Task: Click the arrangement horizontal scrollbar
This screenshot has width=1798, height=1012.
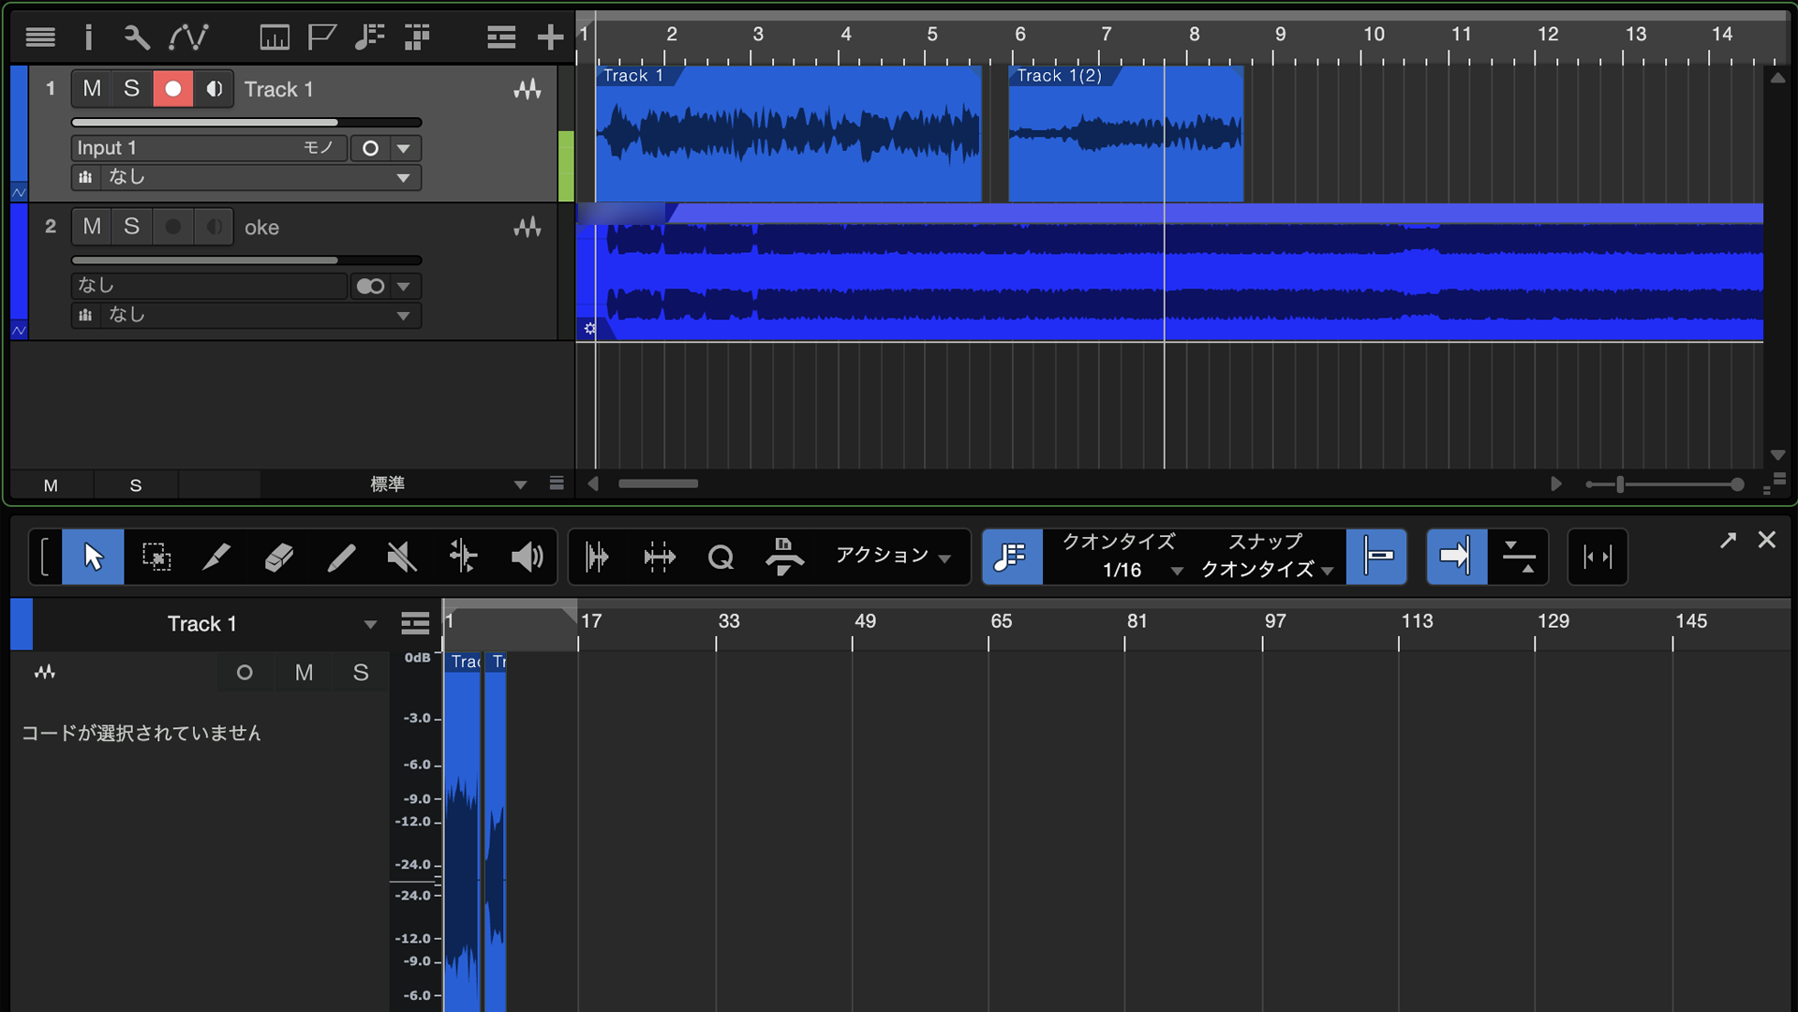Action: click(x=659, y=484)
